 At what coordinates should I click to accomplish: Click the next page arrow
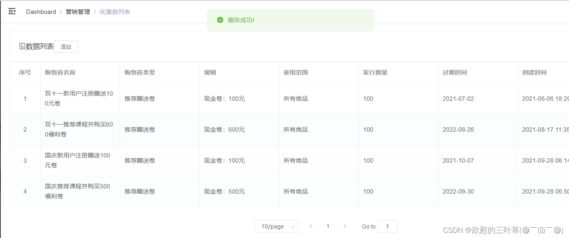point(345,226)
